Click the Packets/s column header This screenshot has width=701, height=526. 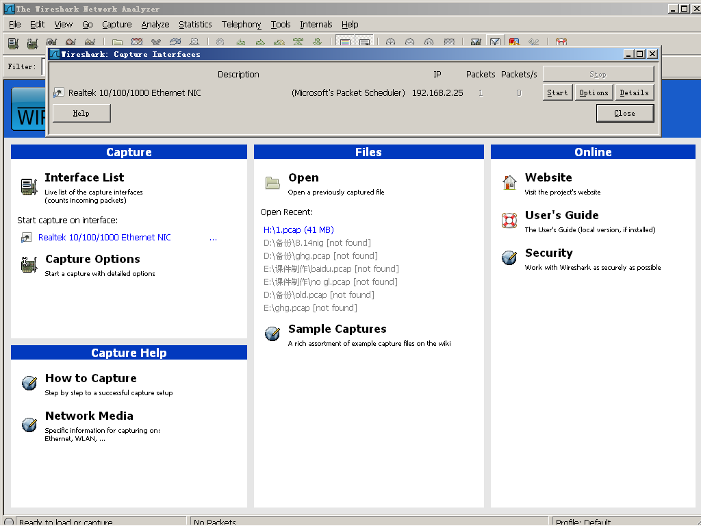(519, 74)
